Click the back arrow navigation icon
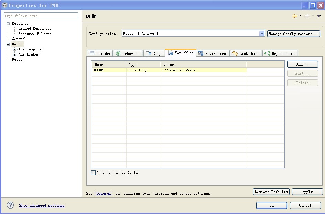Viewport: 325px width, 214px height. coord(294,16)
